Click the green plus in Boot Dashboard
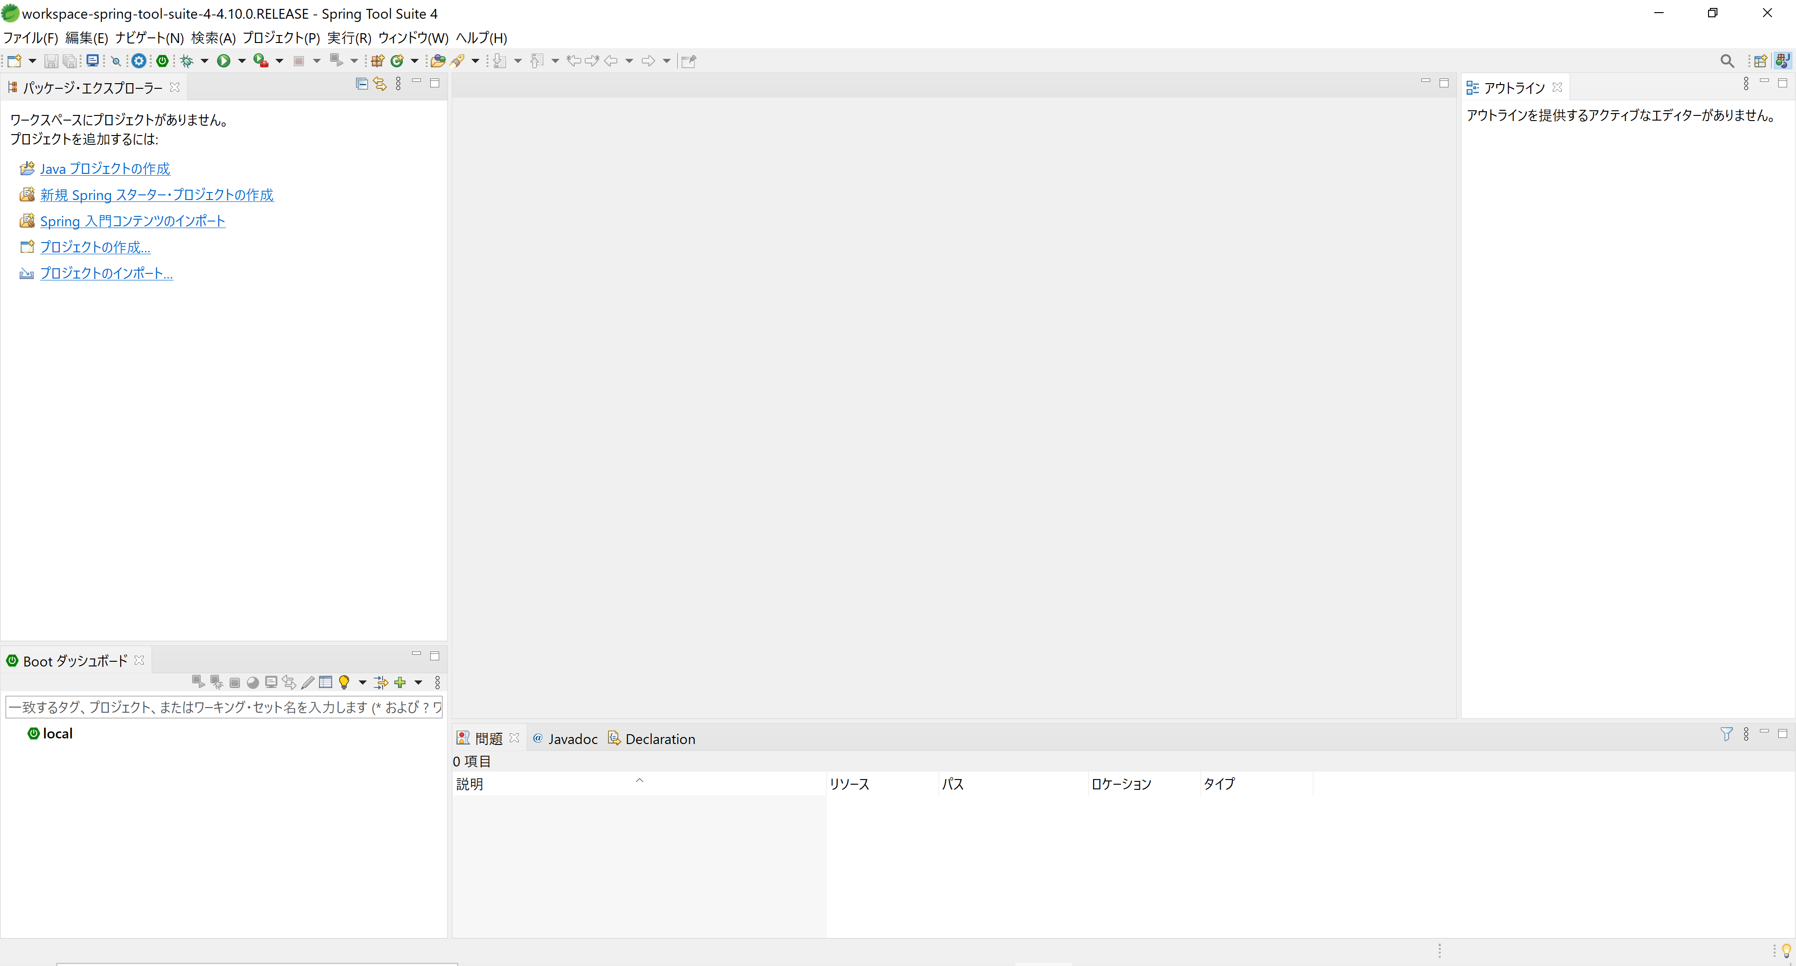1796x966 pixels. 400,682
